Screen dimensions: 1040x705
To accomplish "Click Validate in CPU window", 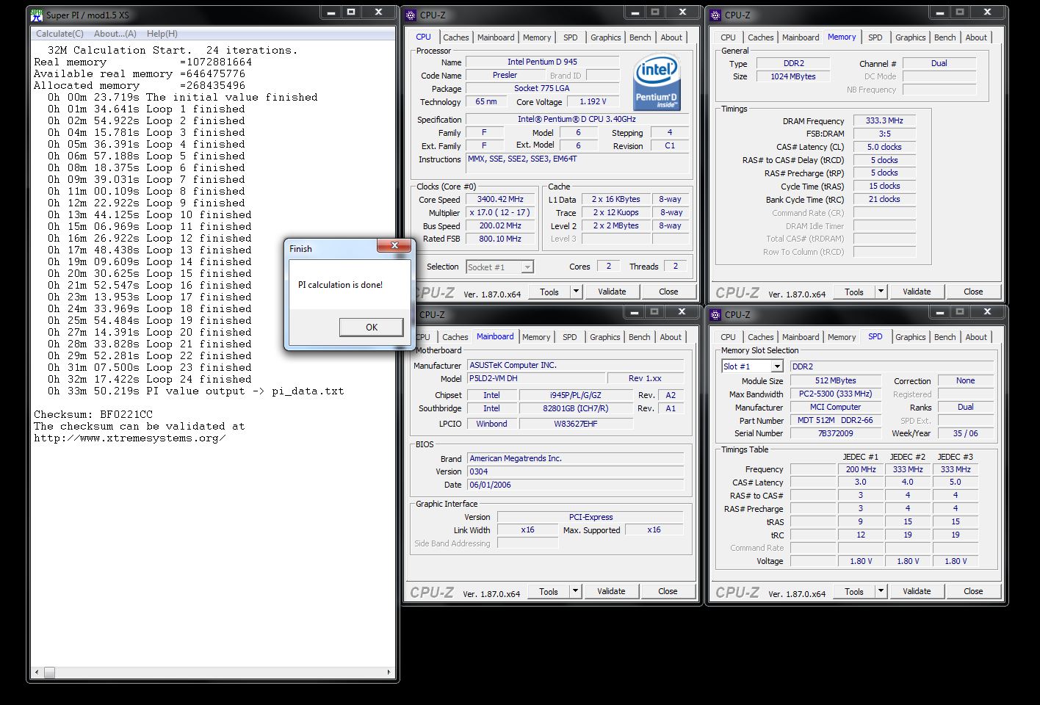I will pos(612,292).
